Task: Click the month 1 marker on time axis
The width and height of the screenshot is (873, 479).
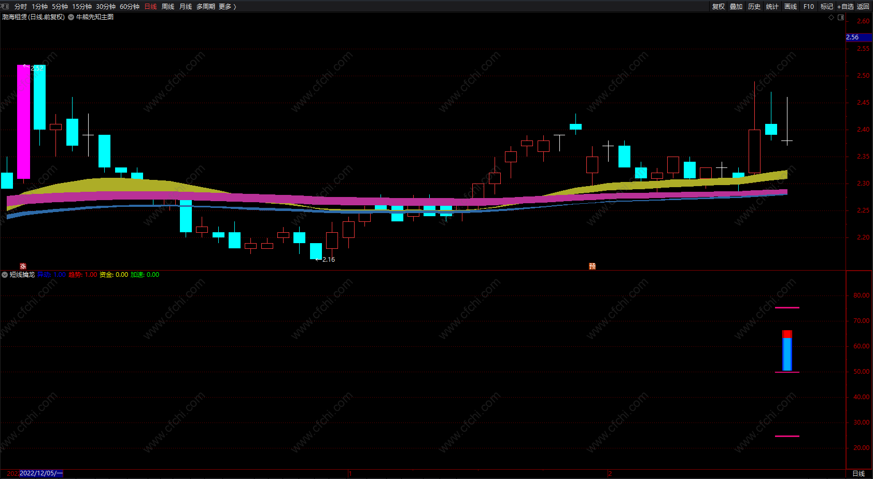Action: tap(350, 473)
